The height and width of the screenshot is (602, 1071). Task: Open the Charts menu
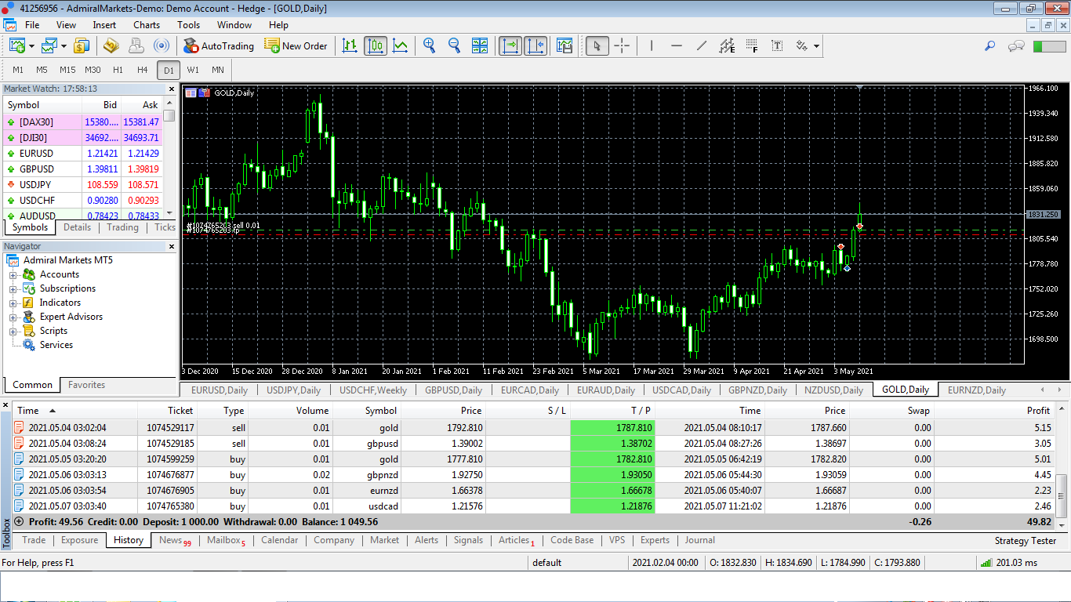(x=147, y=25)
